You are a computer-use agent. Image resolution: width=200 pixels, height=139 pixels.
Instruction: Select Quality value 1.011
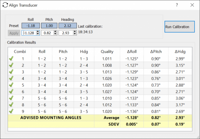coord(107,59)
